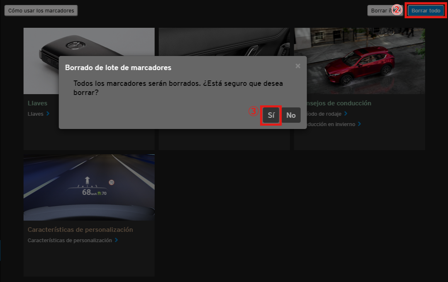The image size is (448, 282).
Task: Open the Características de personalización sub-link
Action: [x=70, y=240]
